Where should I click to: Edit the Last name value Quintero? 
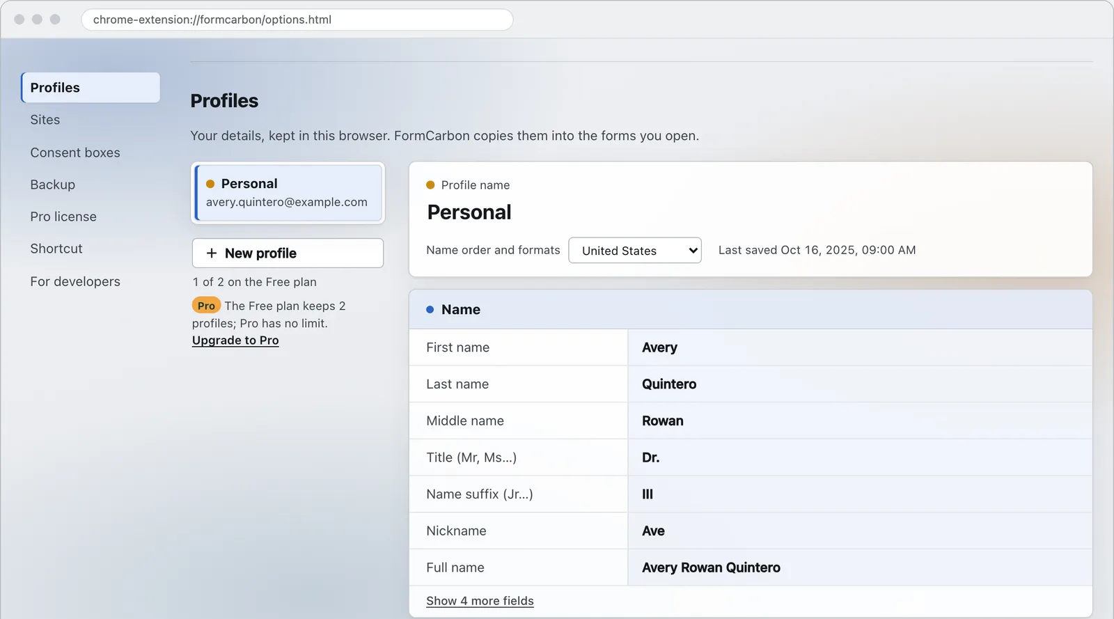click(860, 384)
